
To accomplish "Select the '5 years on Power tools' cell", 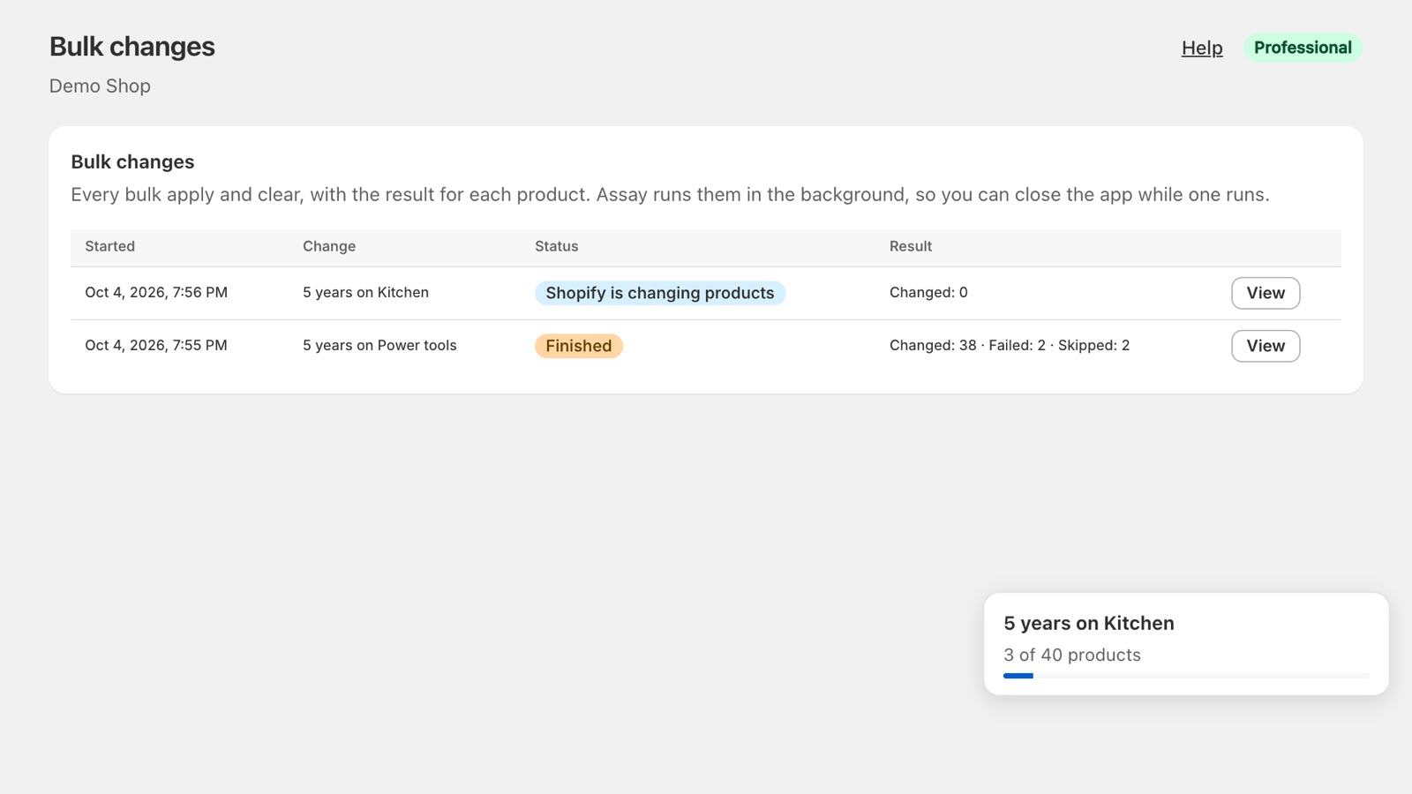I will click(x=379, y=346).
